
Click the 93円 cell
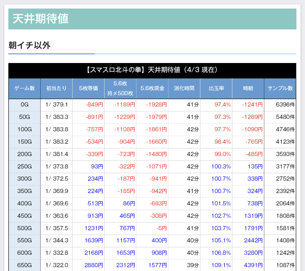[88, 167]
